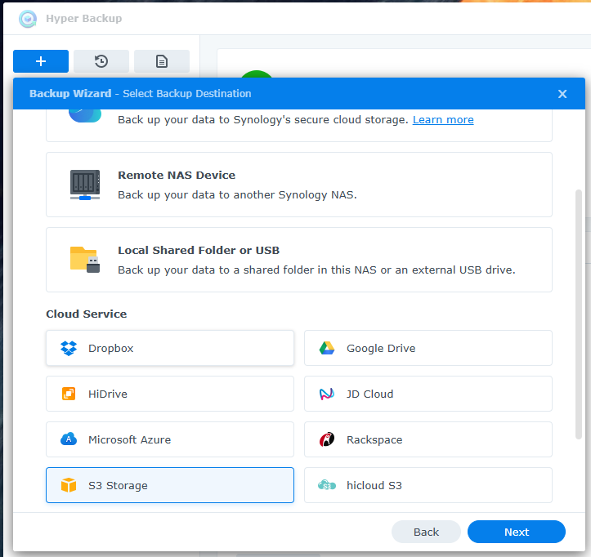Click the hicloud S3 cloud icon
The image size is (591, 557).
(x=327, y=485)
